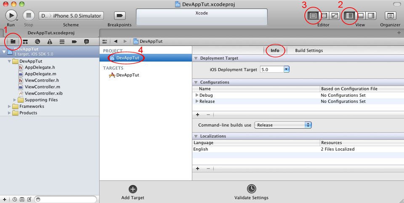Show the Debug navigator
The image size is (404, 203).
(62, 42)
